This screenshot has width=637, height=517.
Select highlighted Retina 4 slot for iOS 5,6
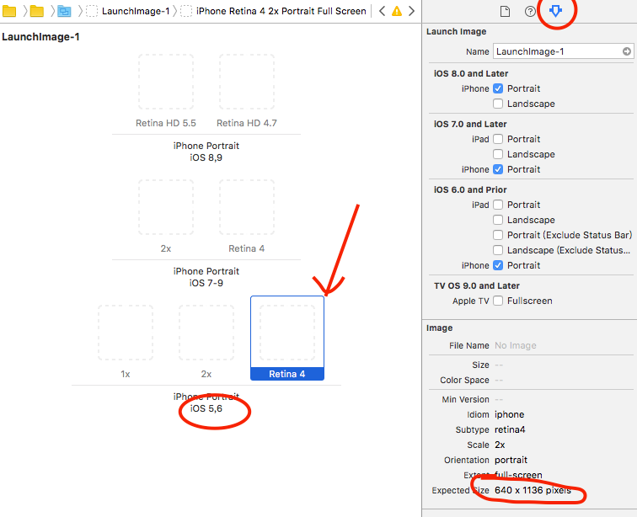click(x=287, y=338)
